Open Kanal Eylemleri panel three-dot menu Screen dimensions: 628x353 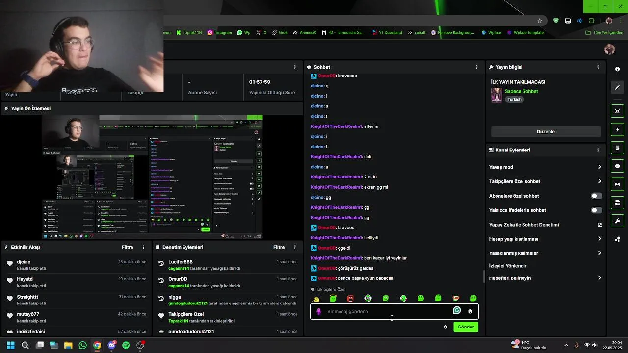pos(598,150)
